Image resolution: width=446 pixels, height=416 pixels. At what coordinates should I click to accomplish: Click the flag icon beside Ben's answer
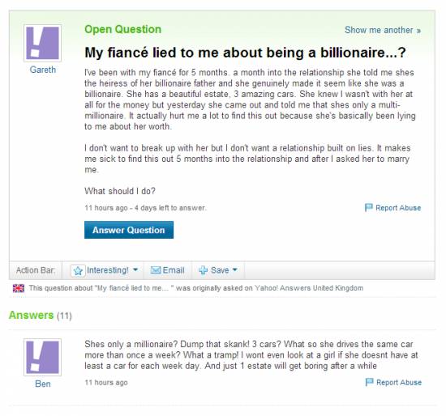pos(369,382)
